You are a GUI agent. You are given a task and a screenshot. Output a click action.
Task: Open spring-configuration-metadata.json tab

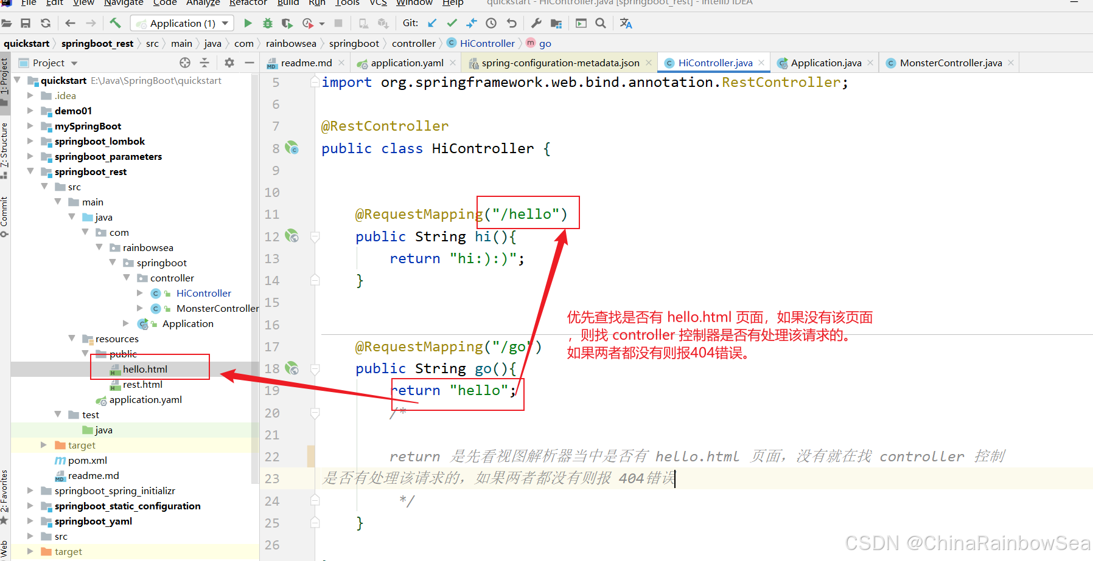pyautogui.click(x=560, y=63)
